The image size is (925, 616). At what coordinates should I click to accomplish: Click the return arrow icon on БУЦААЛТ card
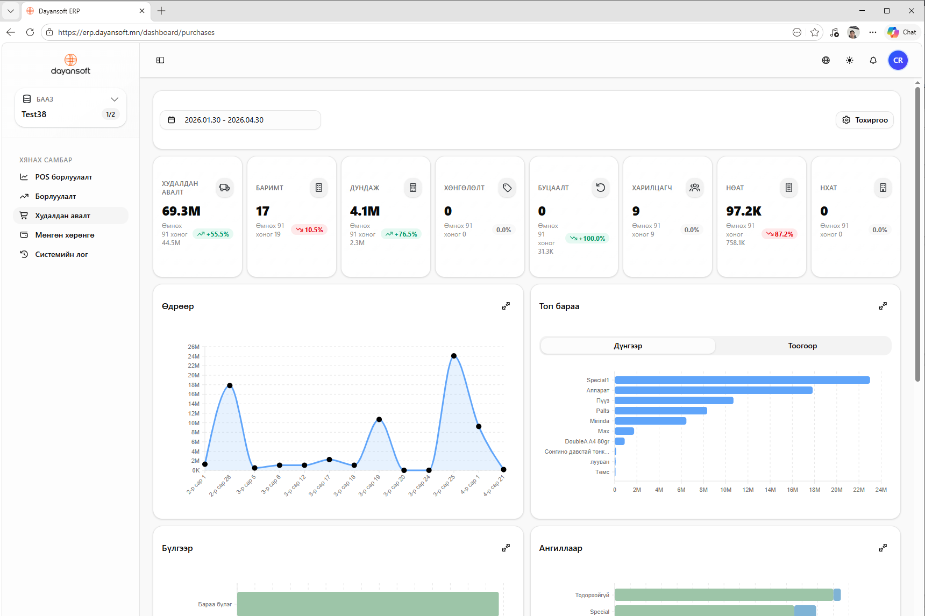click(601, 188)
